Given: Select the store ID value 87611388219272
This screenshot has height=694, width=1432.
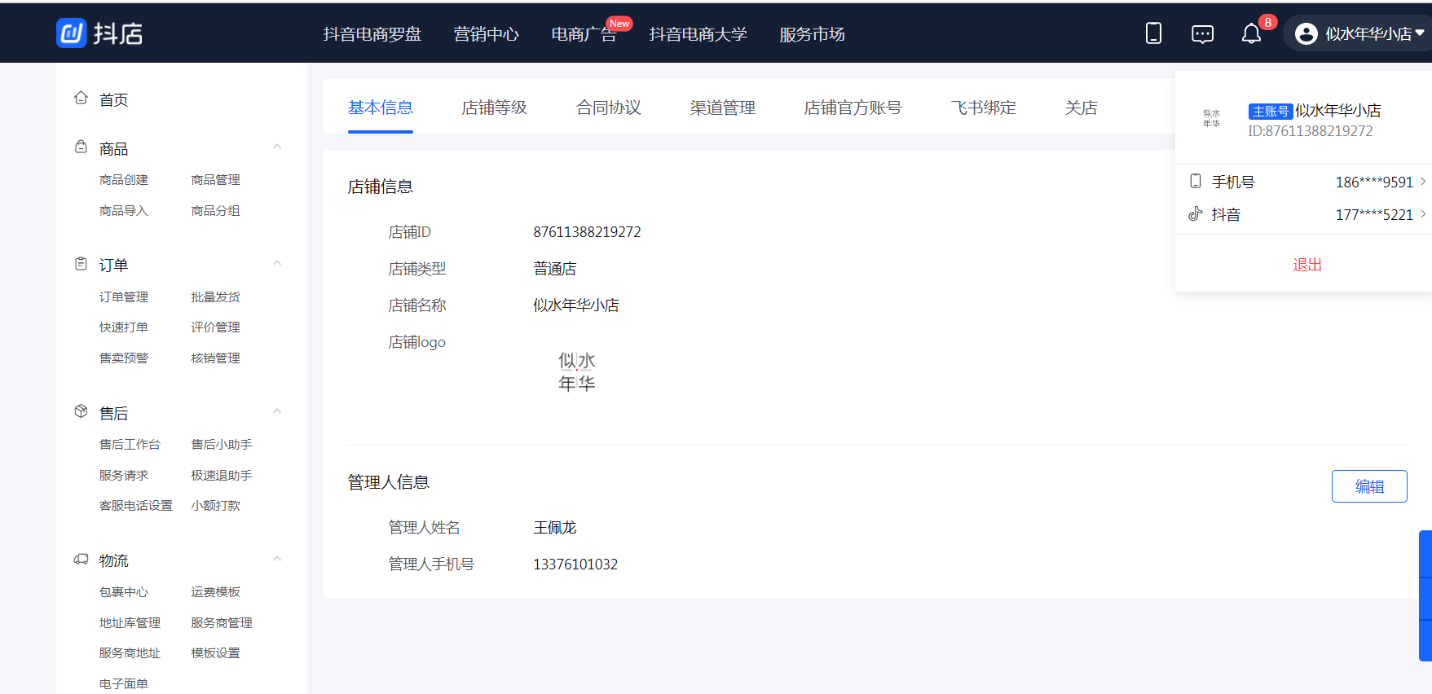Looking at the screenshot, I should point(588,232).
